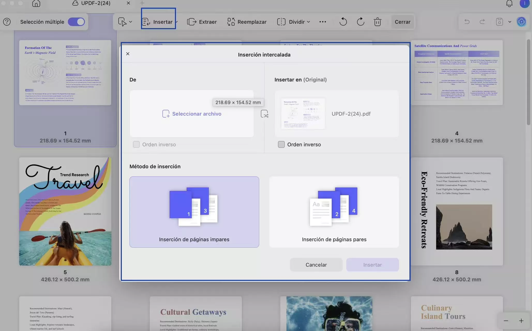
Task: Click the three-dots more options icon
Action: point(323,22)
